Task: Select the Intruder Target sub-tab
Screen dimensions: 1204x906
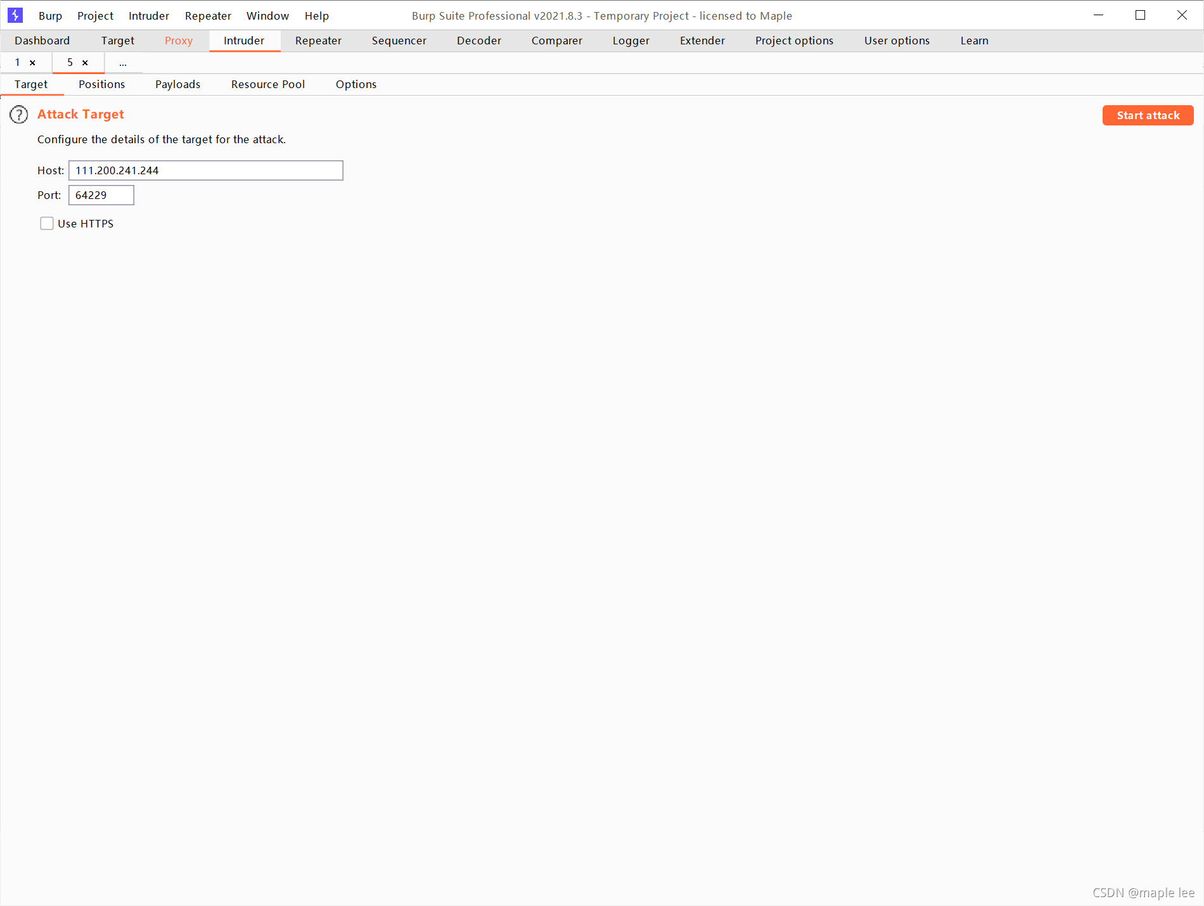Action: (x=31, y=84)
